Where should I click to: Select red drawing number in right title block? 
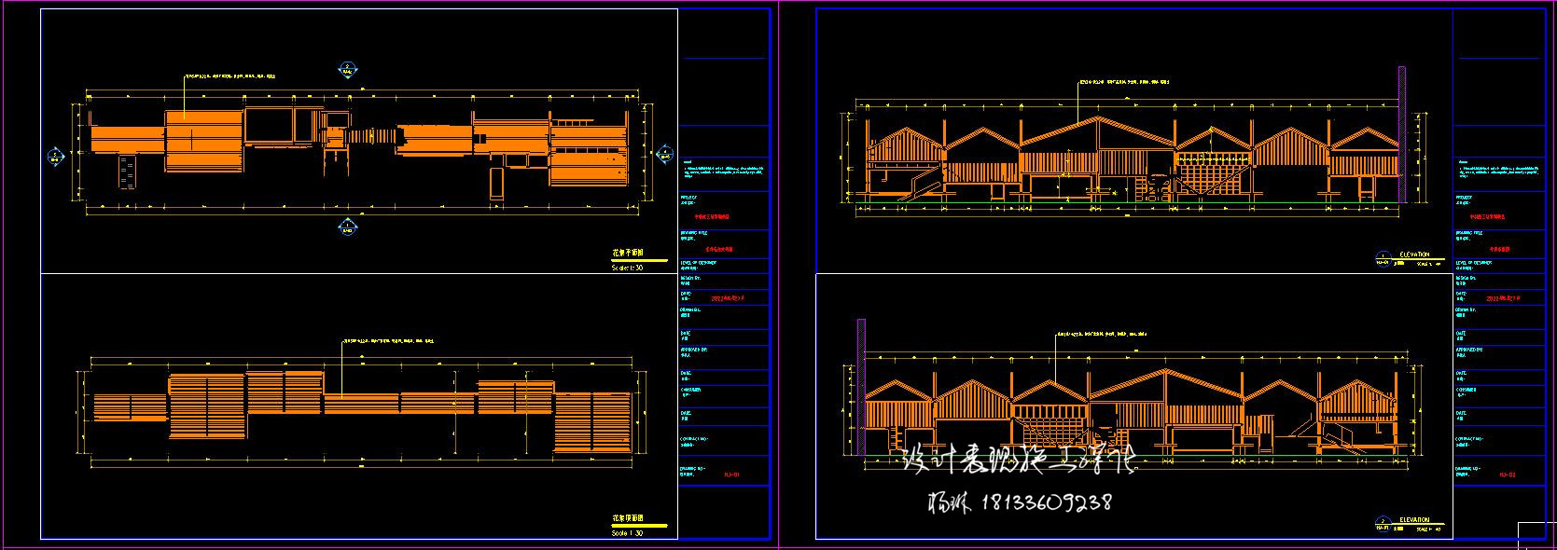click(1507, 475)
